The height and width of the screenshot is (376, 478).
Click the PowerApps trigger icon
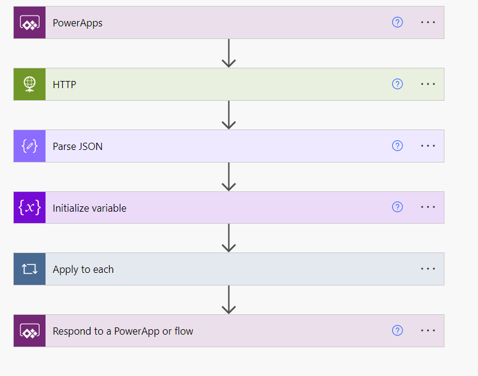pyautogui.click(x=29, y=23)
